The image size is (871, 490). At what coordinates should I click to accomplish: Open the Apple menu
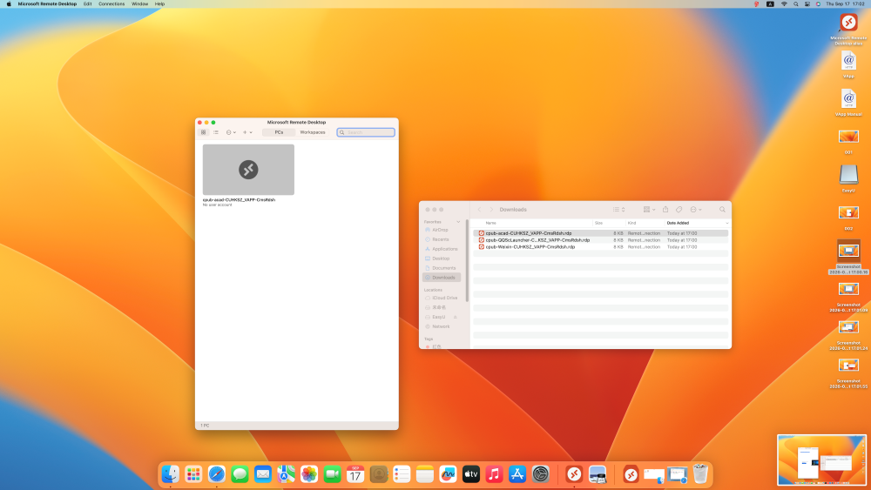9,3
